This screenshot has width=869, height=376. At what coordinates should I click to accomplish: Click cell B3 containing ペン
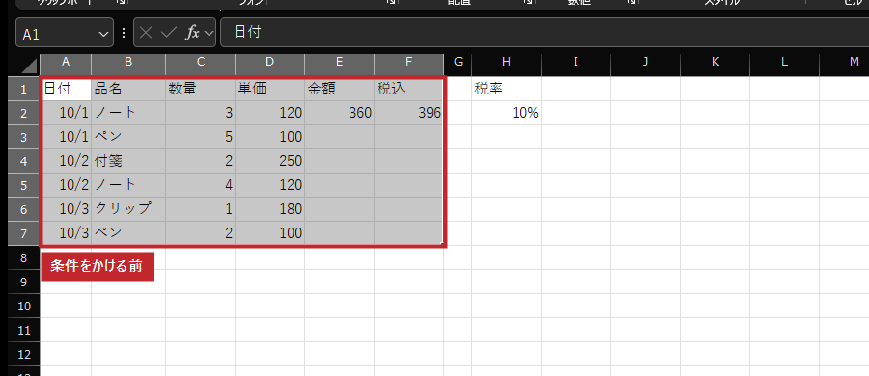[128, 137]
